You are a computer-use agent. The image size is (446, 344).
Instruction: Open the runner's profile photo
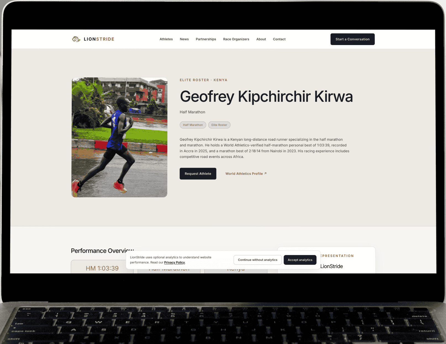pos(119,137)
